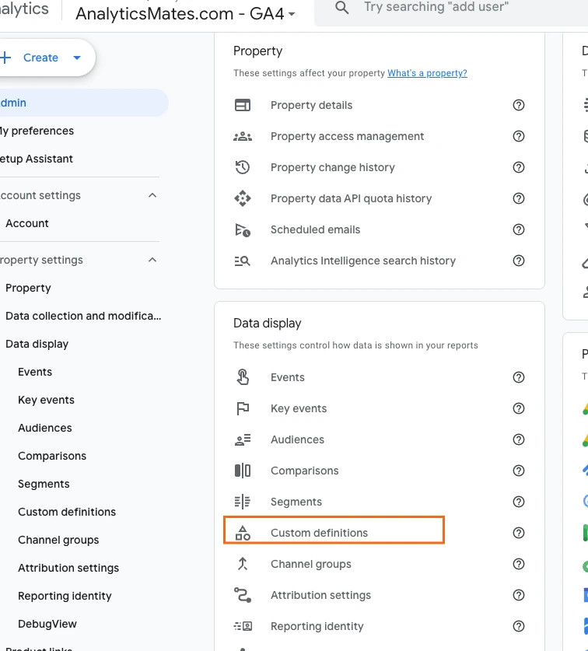This screenshot has width=588, height=651.
Task: Click the Property access management people icon
Action: pos(243,136)
